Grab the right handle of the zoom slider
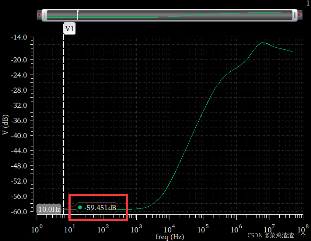 295,15
